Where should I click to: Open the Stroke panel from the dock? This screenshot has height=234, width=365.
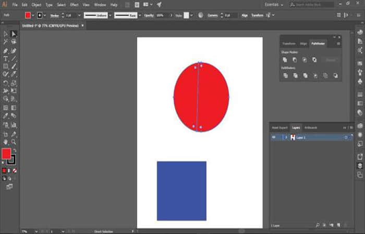[360, 95]
